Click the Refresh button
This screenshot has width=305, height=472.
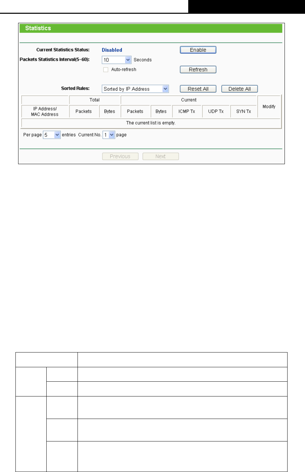[198, 69]
